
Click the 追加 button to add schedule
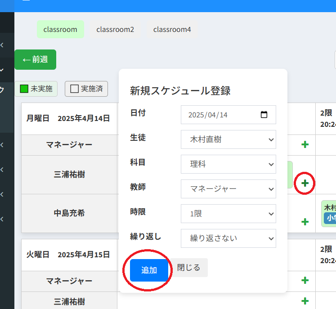tap(149, 270)
